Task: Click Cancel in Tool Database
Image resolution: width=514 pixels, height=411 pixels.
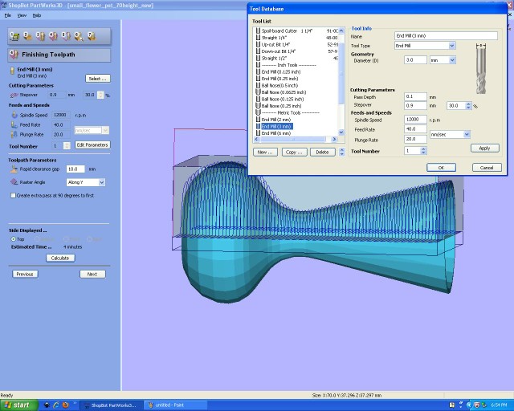Action: 487,168
